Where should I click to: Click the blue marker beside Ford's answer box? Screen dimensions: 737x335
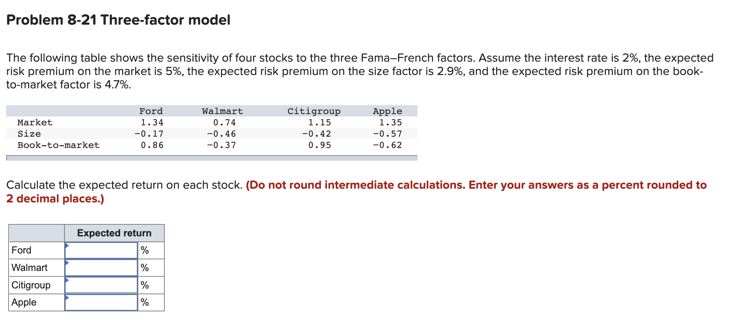coord(67,246)
